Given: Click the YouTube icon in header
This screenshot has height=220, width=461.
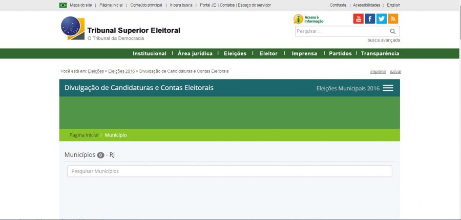Looking at the screenshot, I should [x=359, y=19].
